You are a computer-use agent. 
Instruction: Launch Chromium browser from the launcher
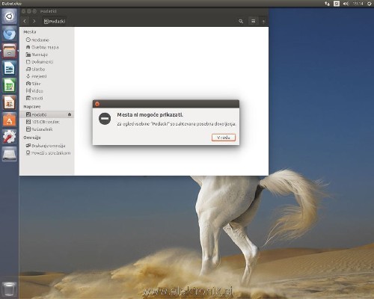coord(9,34)
